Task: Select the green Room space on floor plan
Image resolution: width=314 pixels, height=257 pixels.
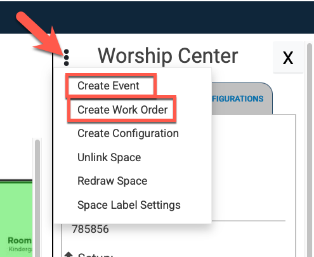Action: click(x=16, y=218)
